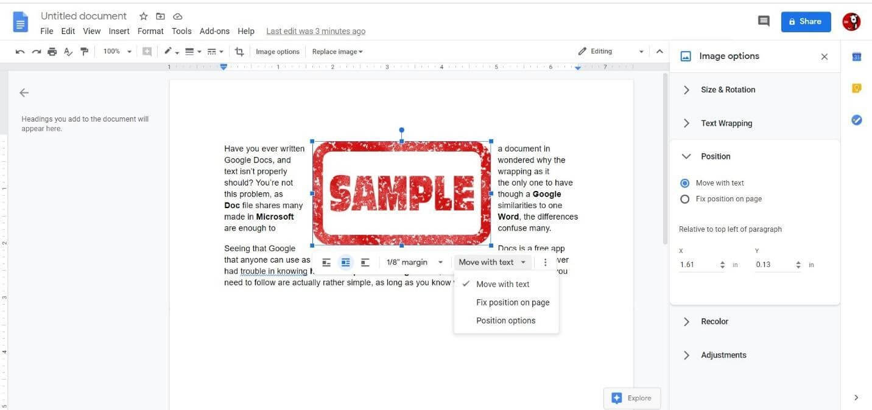872x410 pixels.
Task: Open the Edit menu
Action: pos(68,31)
